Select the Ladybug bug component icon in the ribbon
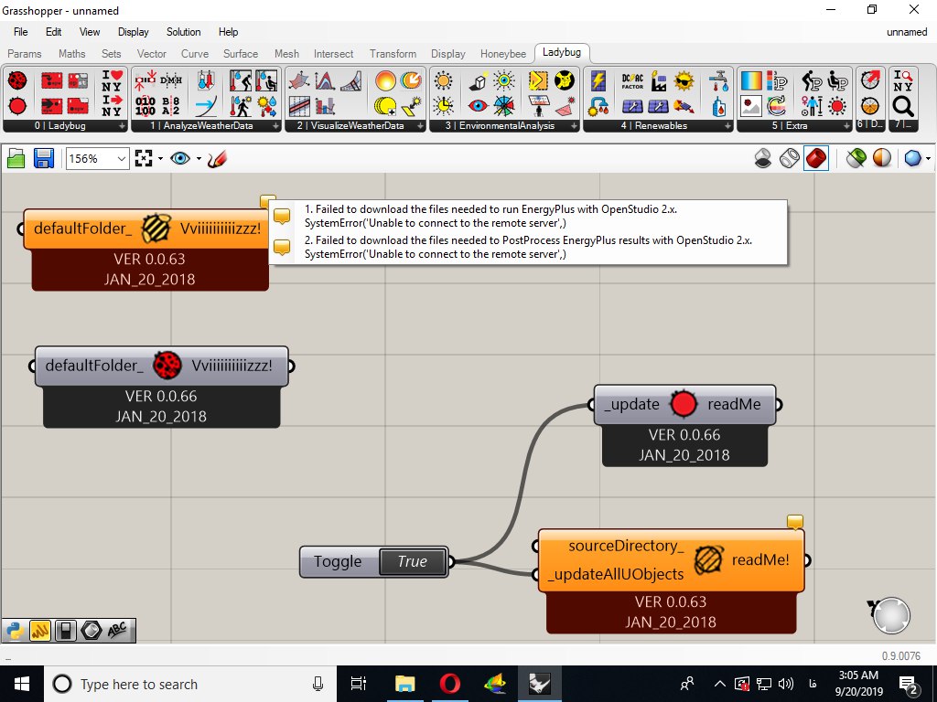 tap(17, 80)
